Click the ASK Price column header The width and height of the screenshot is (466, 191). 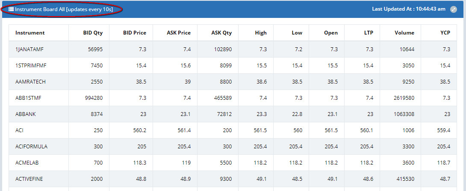(178, 33)
